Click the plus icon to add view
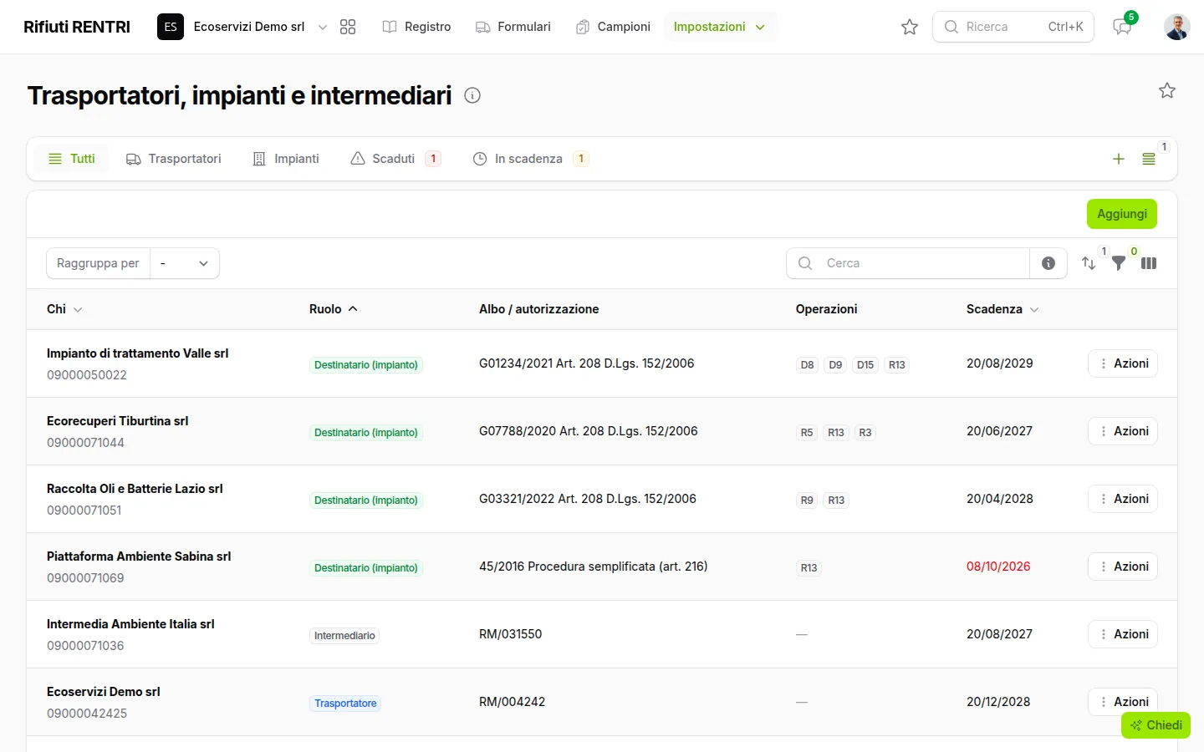 1119,159
